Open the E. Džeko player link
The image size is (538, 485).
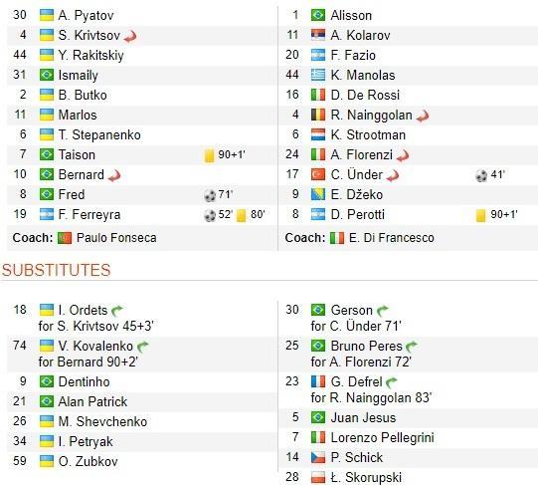click(x=356, y=195)
